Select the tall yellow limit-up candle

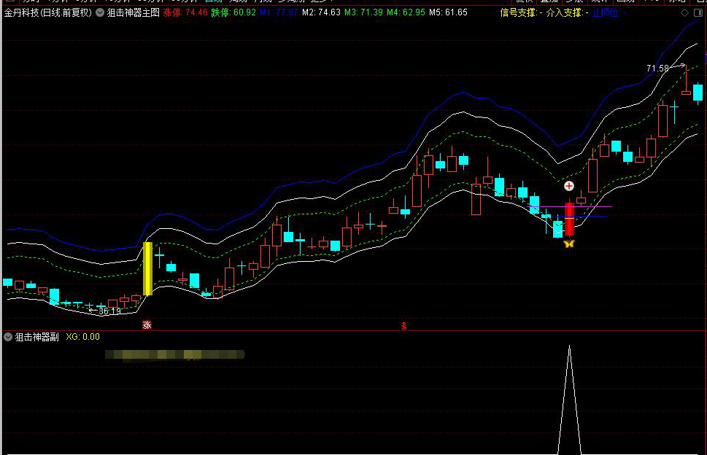147,268
